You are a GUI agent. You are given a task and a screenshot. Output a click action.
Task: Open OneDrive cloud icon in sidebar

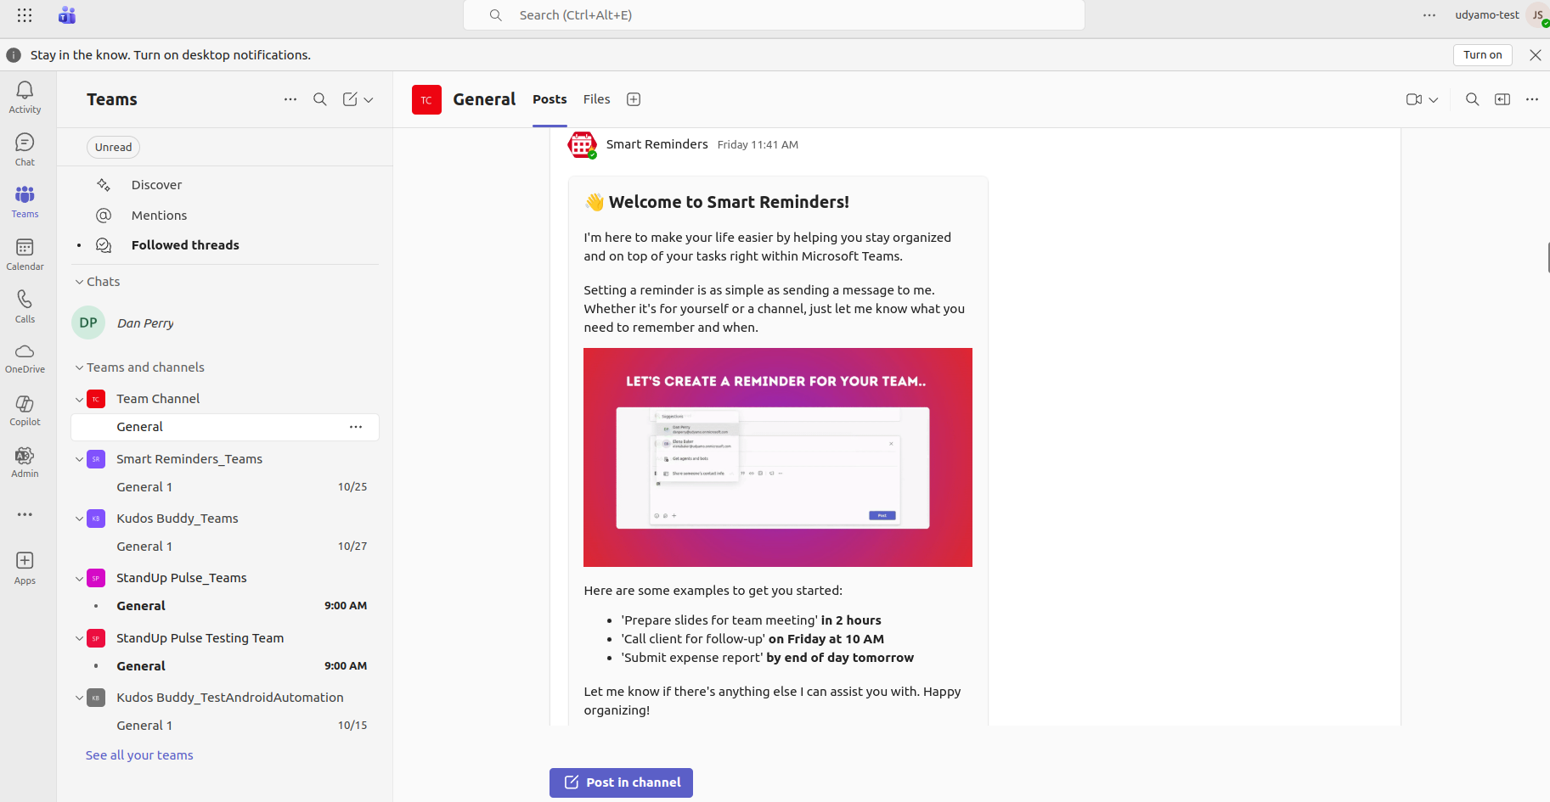25,351
